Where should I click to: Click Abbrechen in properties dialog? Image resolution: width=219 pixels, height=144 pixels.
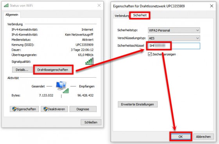point(203,137)
